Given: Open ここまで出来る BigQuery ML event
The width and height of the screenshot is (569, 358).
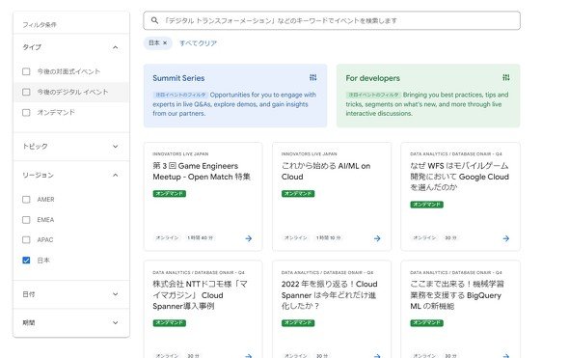Looking at the screenshot, I should 457,295.
